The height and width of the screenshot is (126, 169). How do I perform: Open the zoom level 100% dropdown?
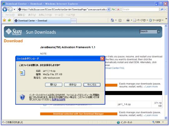(163, 122)
